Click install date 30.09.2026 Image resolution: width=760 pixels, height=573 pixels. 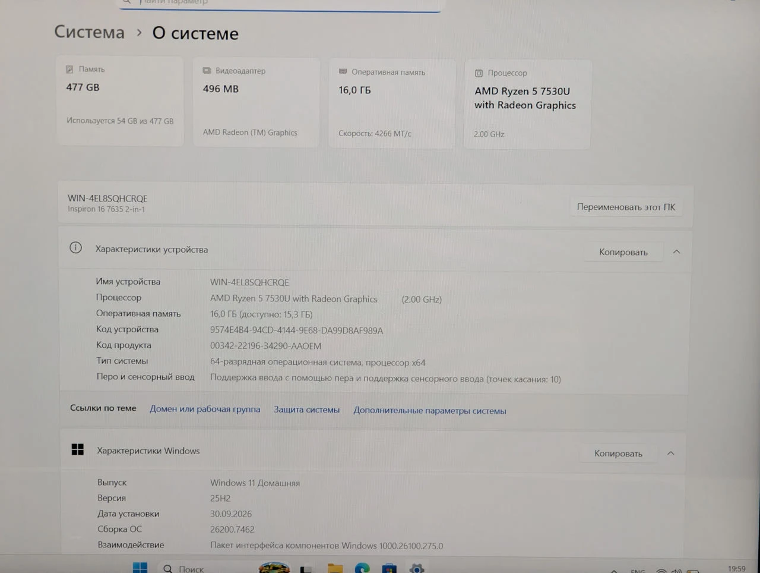(x=231, y=514)
